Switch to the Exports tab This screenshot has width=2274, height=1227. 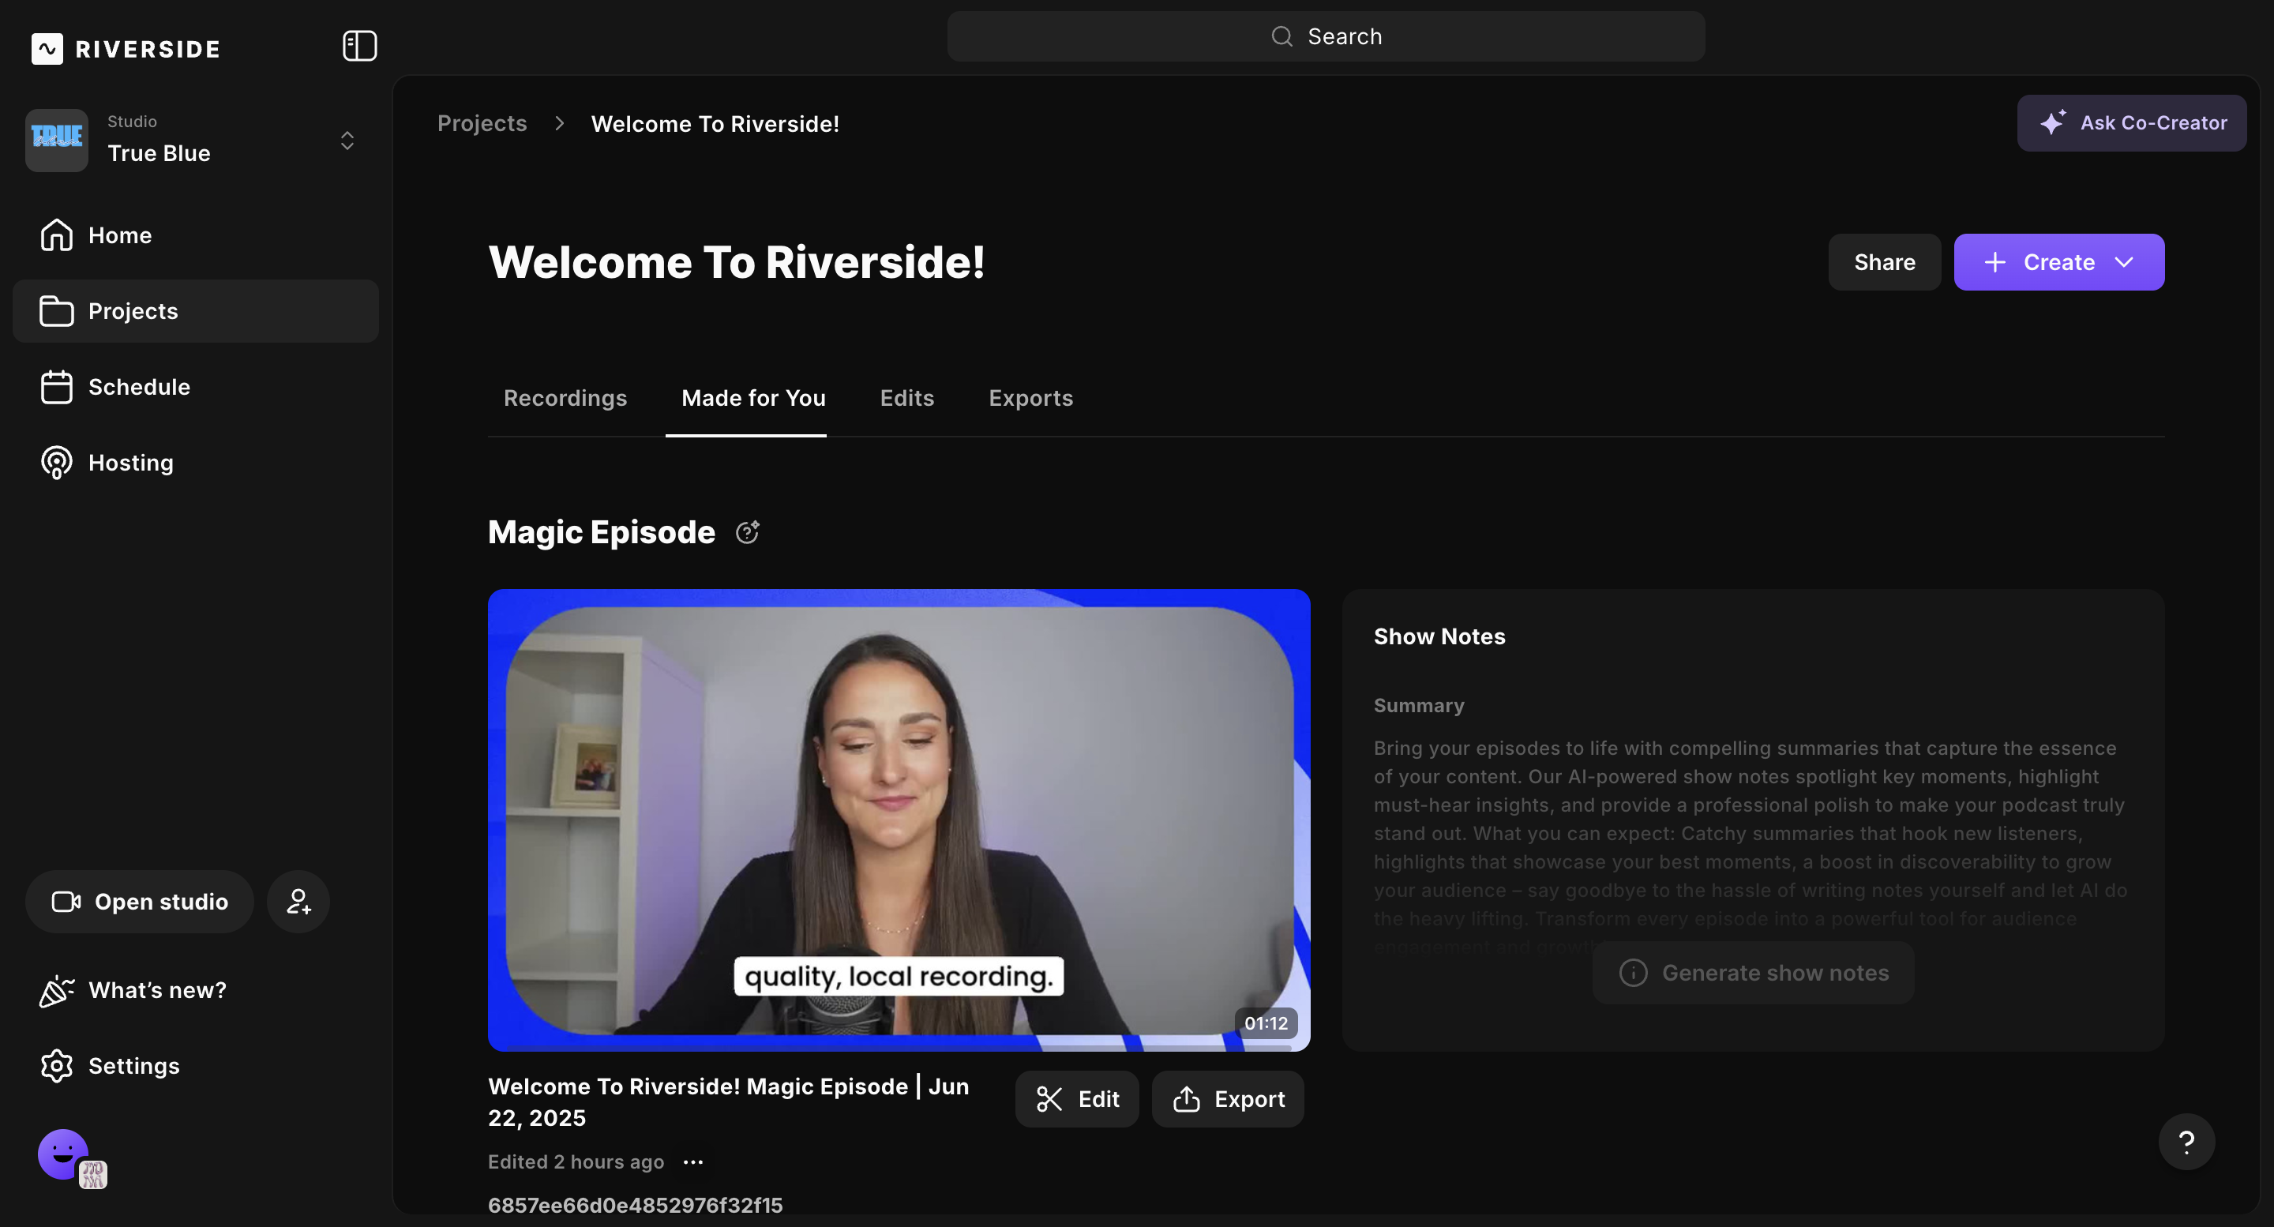coord(1030,398)
